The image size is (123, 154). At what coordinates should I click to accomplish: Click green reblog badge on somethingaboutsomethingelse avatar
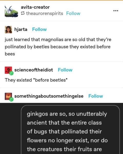pos(11,99)
